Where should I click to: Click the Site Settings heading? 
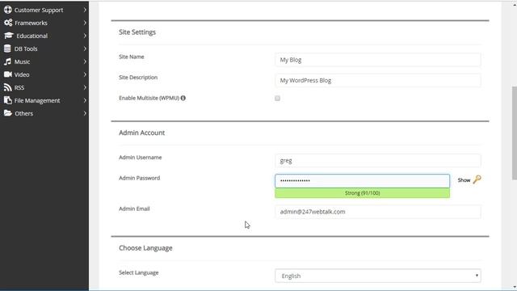click(137, 32)
